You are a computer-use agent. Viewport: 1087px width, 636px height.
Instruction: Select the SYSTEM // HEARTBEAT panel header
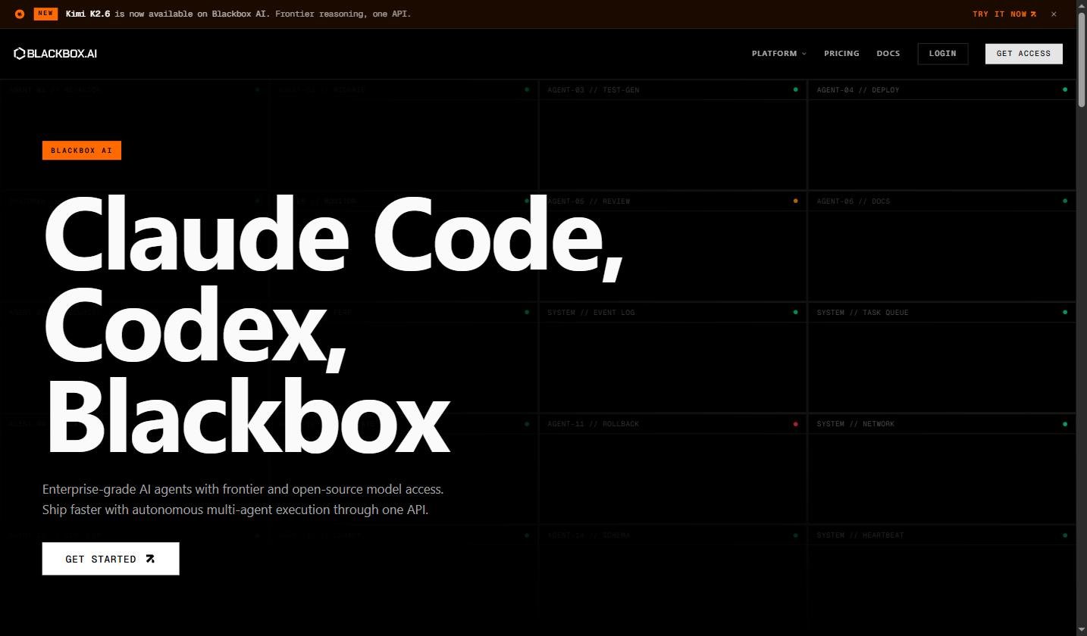[941, 535]
